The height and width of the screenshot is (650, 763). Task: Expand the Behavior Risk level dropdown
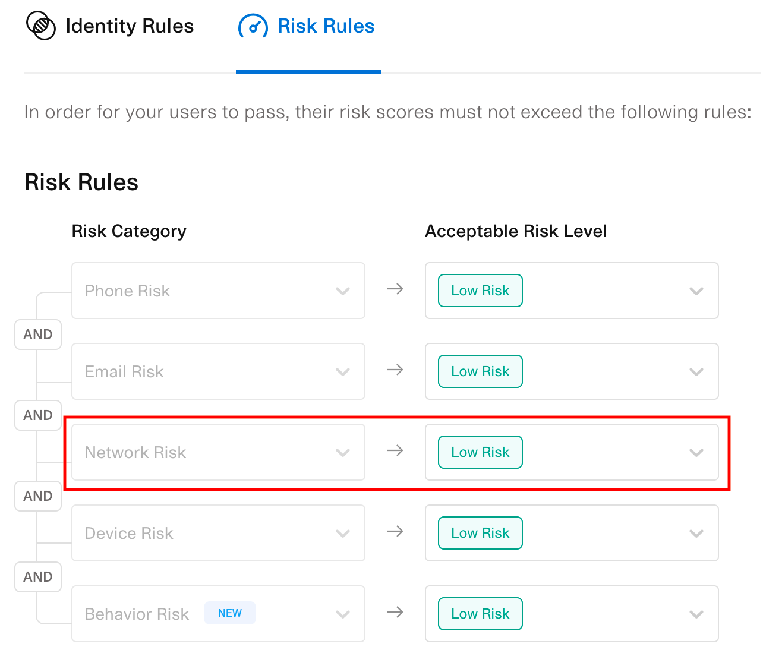click(x=696, y=614)
